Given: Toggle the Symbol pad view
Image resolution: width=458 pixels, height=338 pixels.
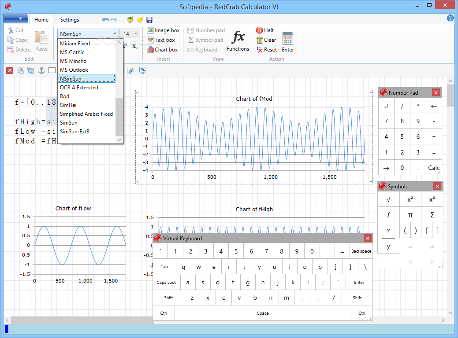Looking at the screenshot, I should point(205,40).
